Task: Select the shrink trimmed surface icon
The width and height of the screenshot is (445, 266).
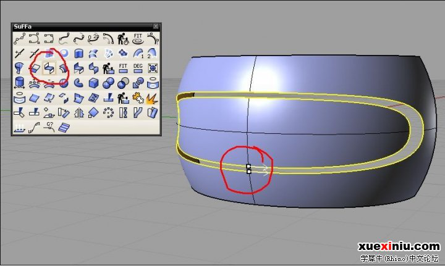Action: click(x=153, y=68)
